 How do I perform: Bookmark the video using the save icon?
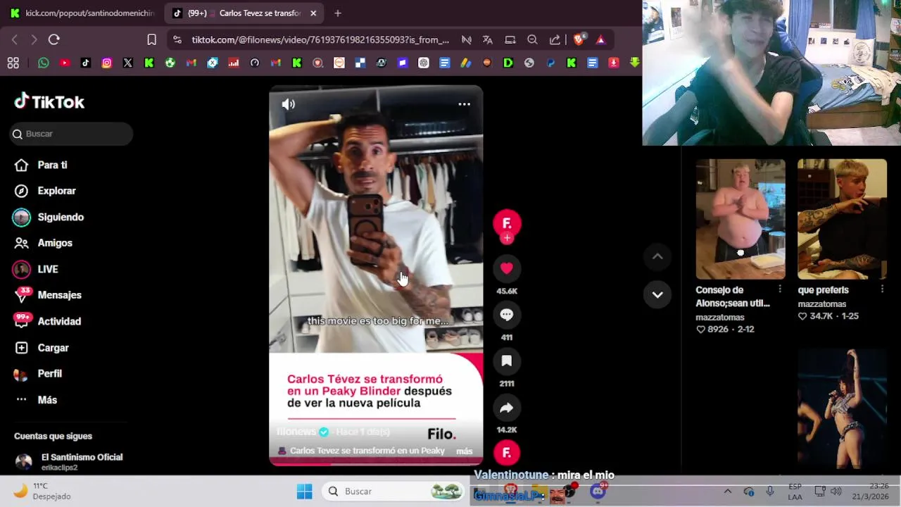point(507,361)
